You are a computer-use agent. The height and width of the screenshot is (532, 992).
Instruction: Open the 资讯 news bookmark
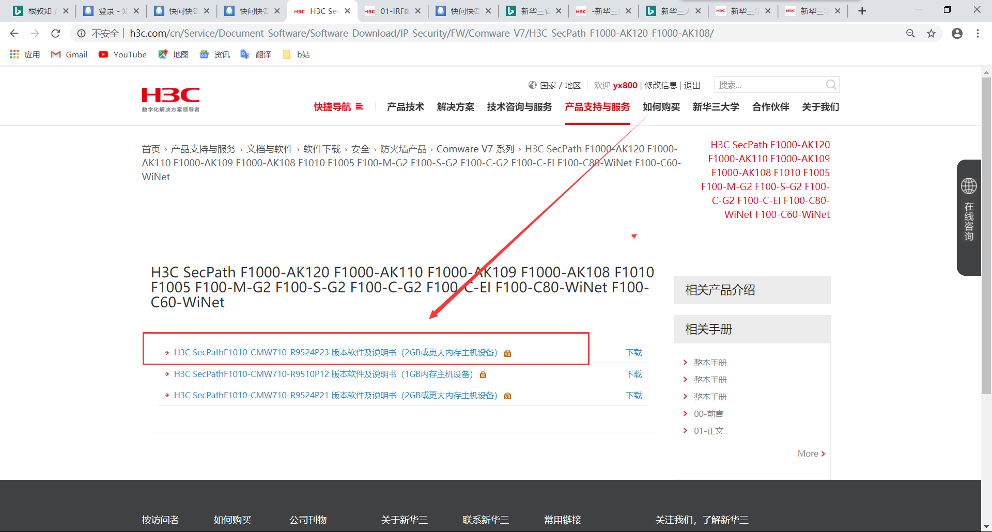click(x=215, y=55)
